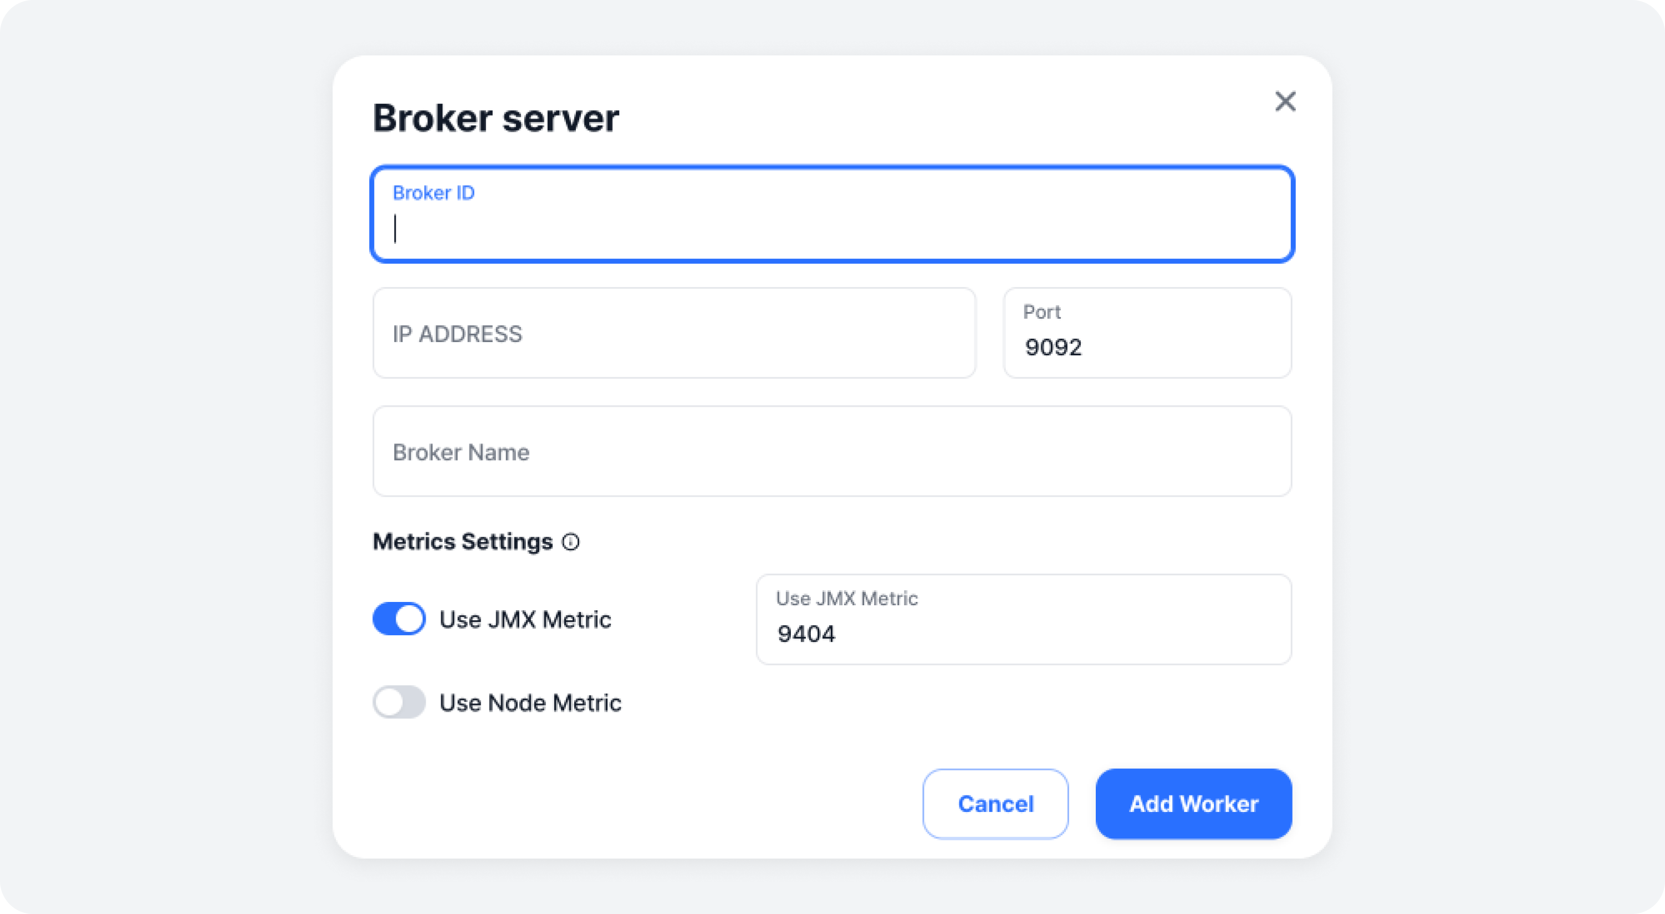This screenshot has width=1665, height=914.
Task: Disable the Use JMX Metric toggle
Action: (399, 619)
